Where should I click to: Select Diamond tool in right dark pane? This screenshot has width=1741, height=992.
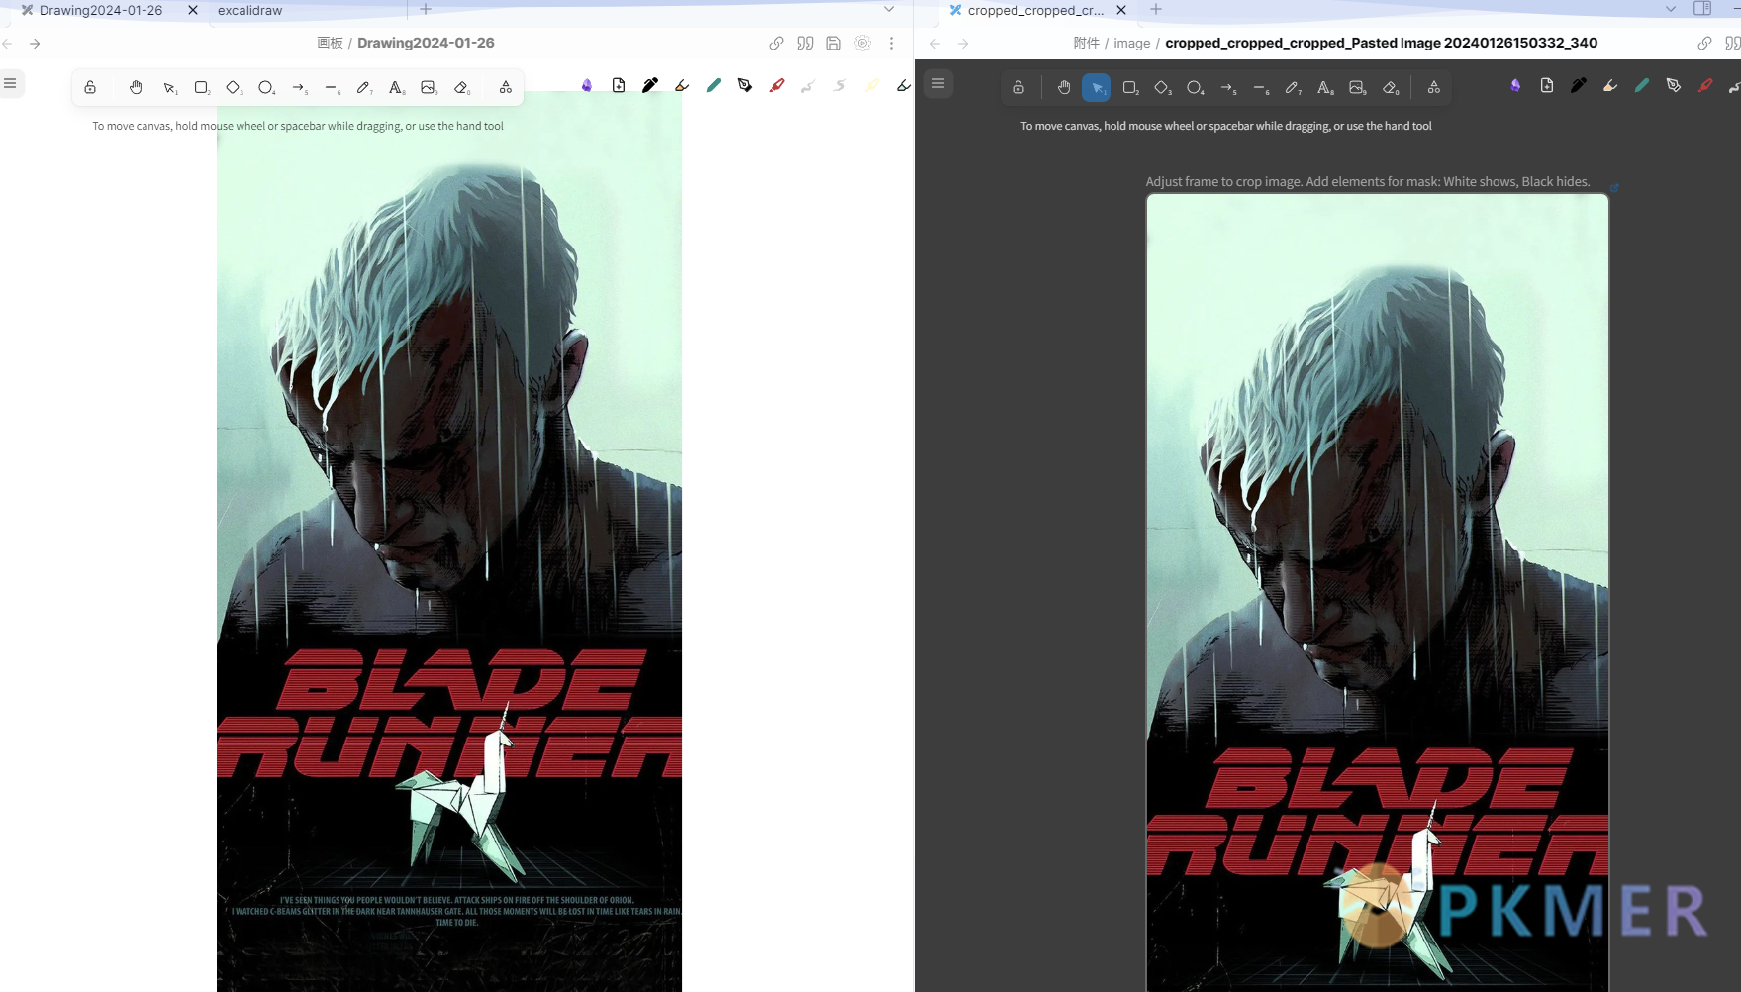[x=1163, y=87]
